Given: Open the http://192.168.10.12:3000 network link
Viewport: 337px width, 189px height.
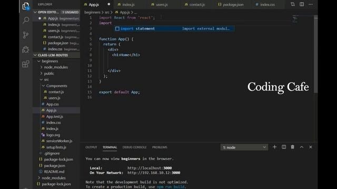Looking at the screenshot, I should (154, 173).
